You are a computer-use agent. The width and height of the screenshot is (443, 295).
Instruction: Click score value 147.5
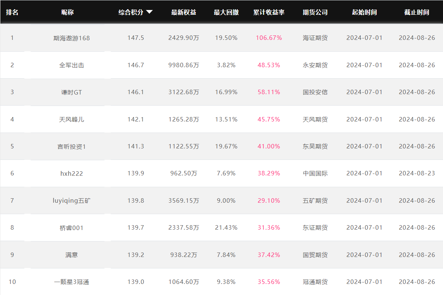pos(136,38)
